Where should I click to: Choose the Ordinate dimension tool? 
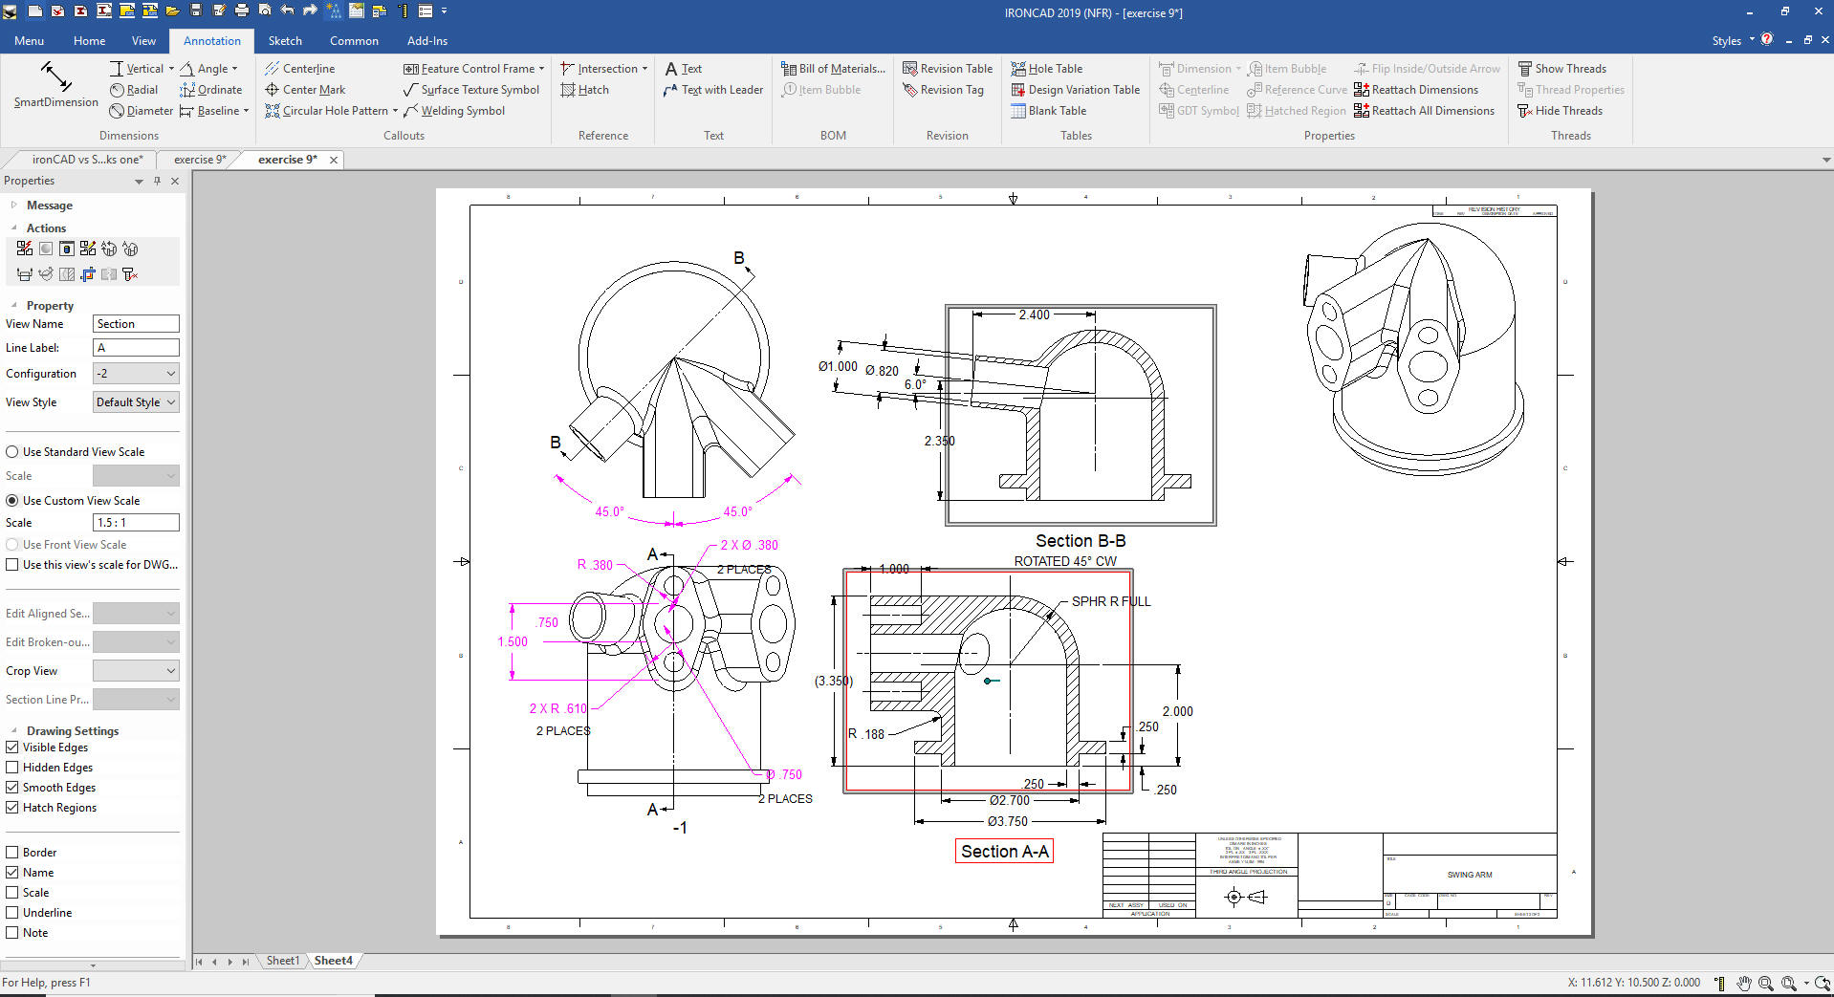coord(211,90)
